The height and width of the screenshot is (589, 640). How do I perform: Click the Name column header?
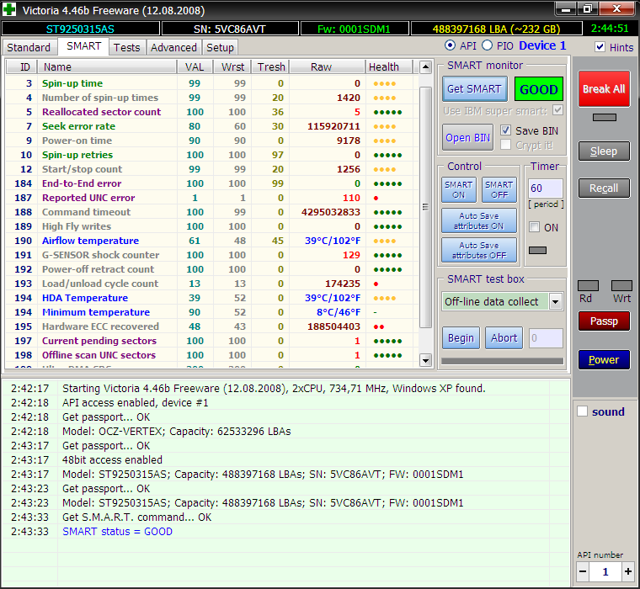[107, 67]
